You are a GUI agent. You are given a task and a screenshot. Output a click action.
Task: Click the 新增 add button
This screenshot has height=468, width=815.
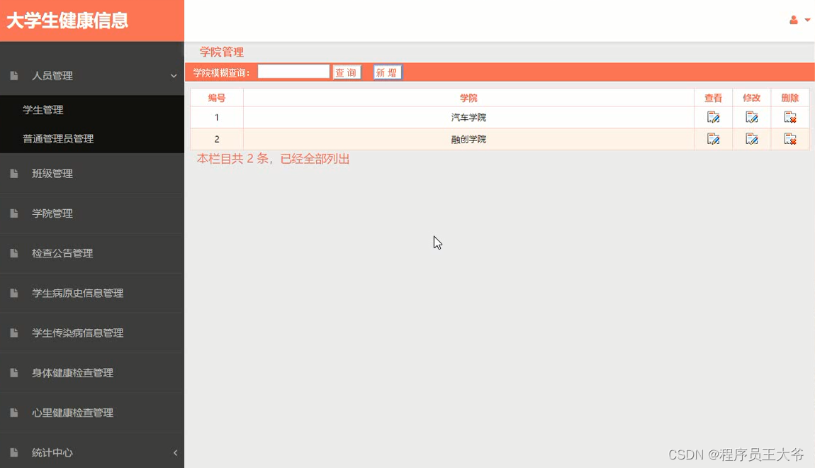(387, 72)
